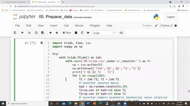Open the Gestión Profesores bookmark

(x=18, y=10)
